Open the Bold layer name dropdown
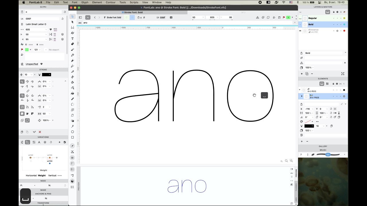Viewport: 367px width, 206px height. point(345,53)
